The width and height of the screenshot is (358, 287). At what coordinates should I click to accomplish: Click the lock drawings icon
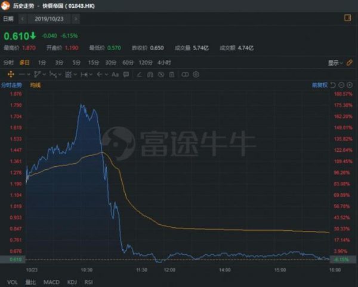coord(160,75)
